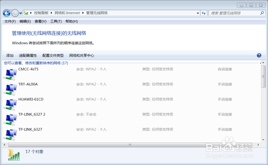Open the 工具(T) menu
This screenshot has width=268, height=165.
56,21
